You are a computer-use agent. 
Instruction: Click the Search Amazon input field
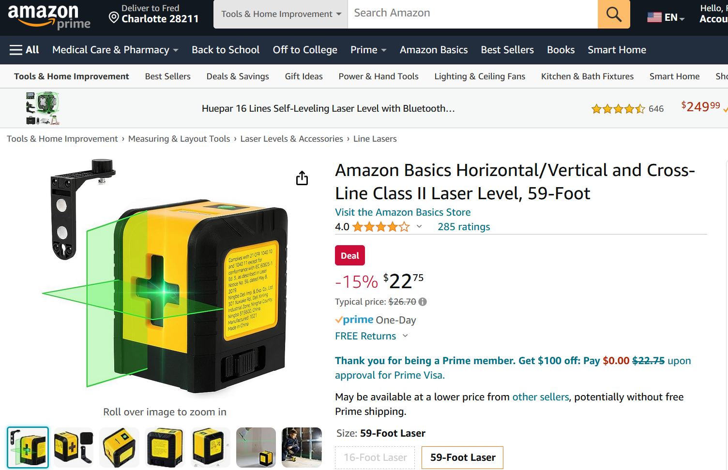click(473, 14)
